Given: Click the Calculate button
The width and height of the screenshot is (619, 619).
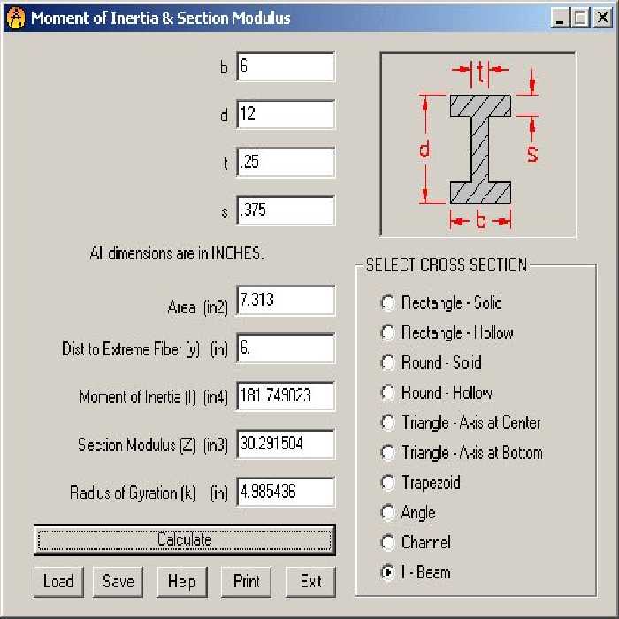Looking at the screenshot, I should point(185,539).
